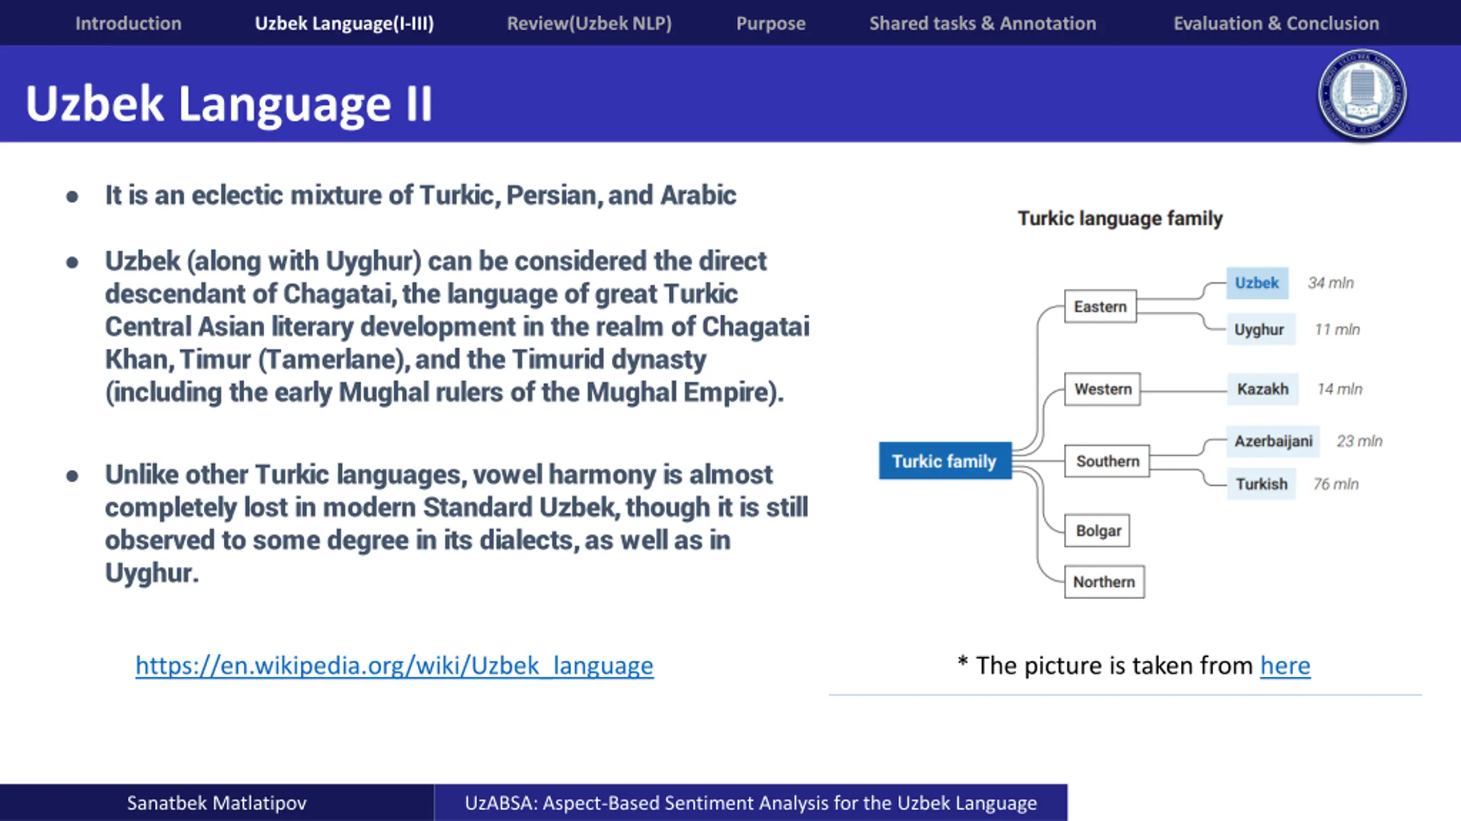The height and width of the screenshot is (821, 1461).
Task: Select the Kazakh language node
Action: [x=1262, y=389]
